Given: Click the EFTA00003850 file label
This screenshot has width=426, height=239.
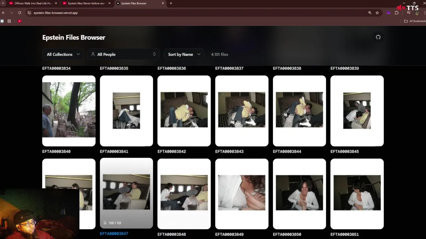Looking at the screenshot, I should click(x=287, y=234).
